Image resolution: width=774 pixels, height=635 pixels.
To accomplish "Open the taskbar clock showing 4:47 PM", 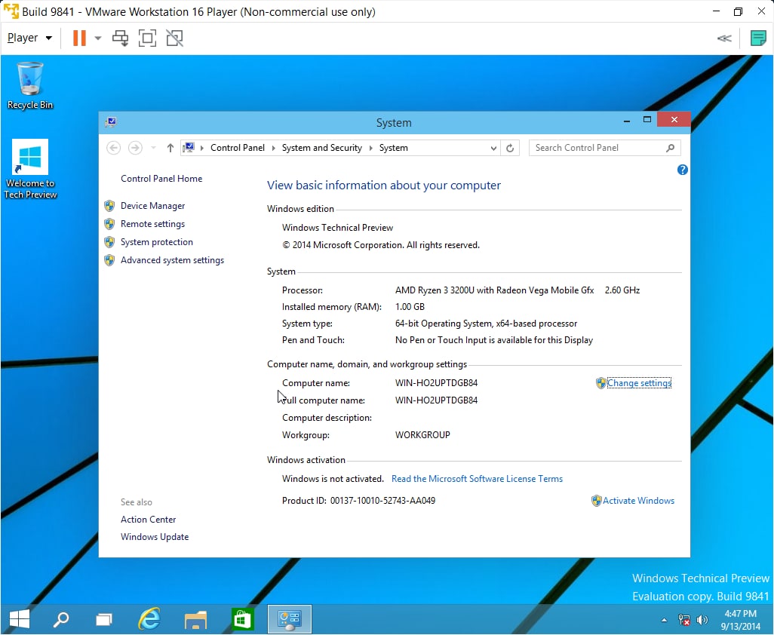I will [741, 620].
